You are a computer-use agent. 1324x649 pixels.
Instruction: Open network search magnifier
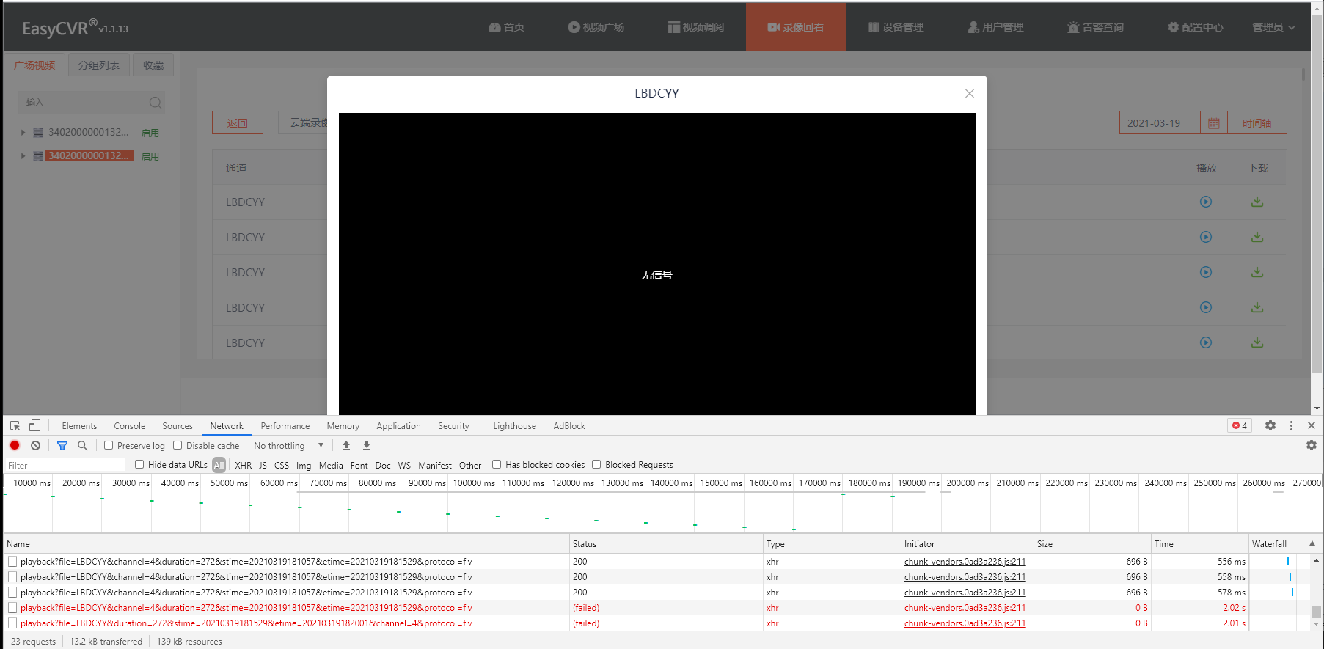point(83,445)
